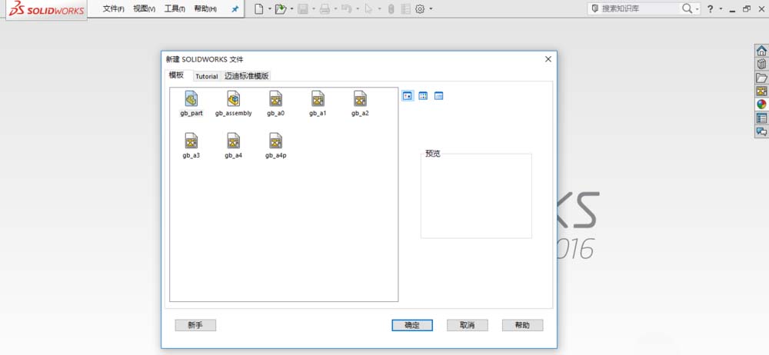This screenshot has width=769, height=355.
Task: Expand the Undo dropdown arrow
Action: [357, 8]
